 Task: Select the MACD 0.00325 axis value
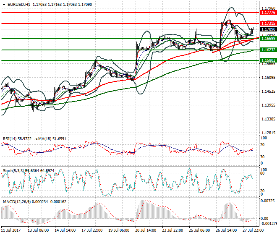267,201
